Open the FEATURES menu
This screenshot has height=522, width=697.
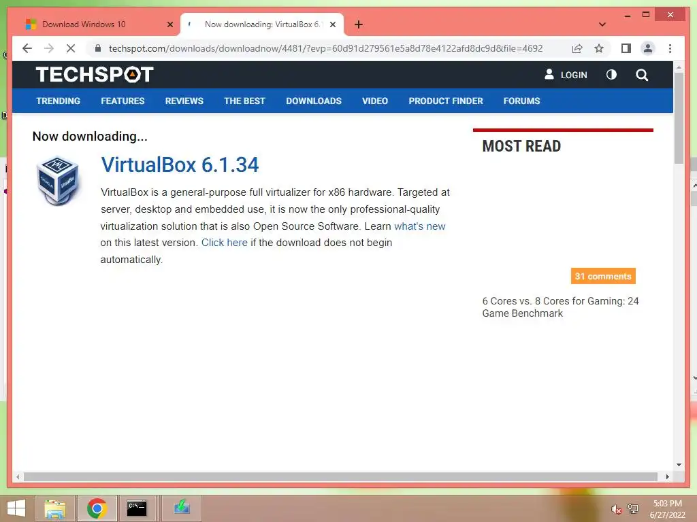(x=123, y=101)
